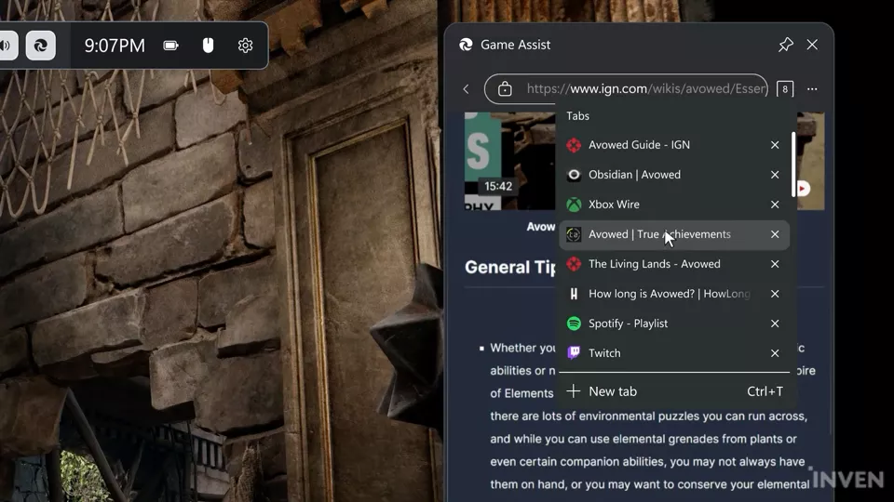This screenshot has width=894, height=502.
Task: Click the 9:07PM clock in Game Bar
Action: click(x=115, y=46)
